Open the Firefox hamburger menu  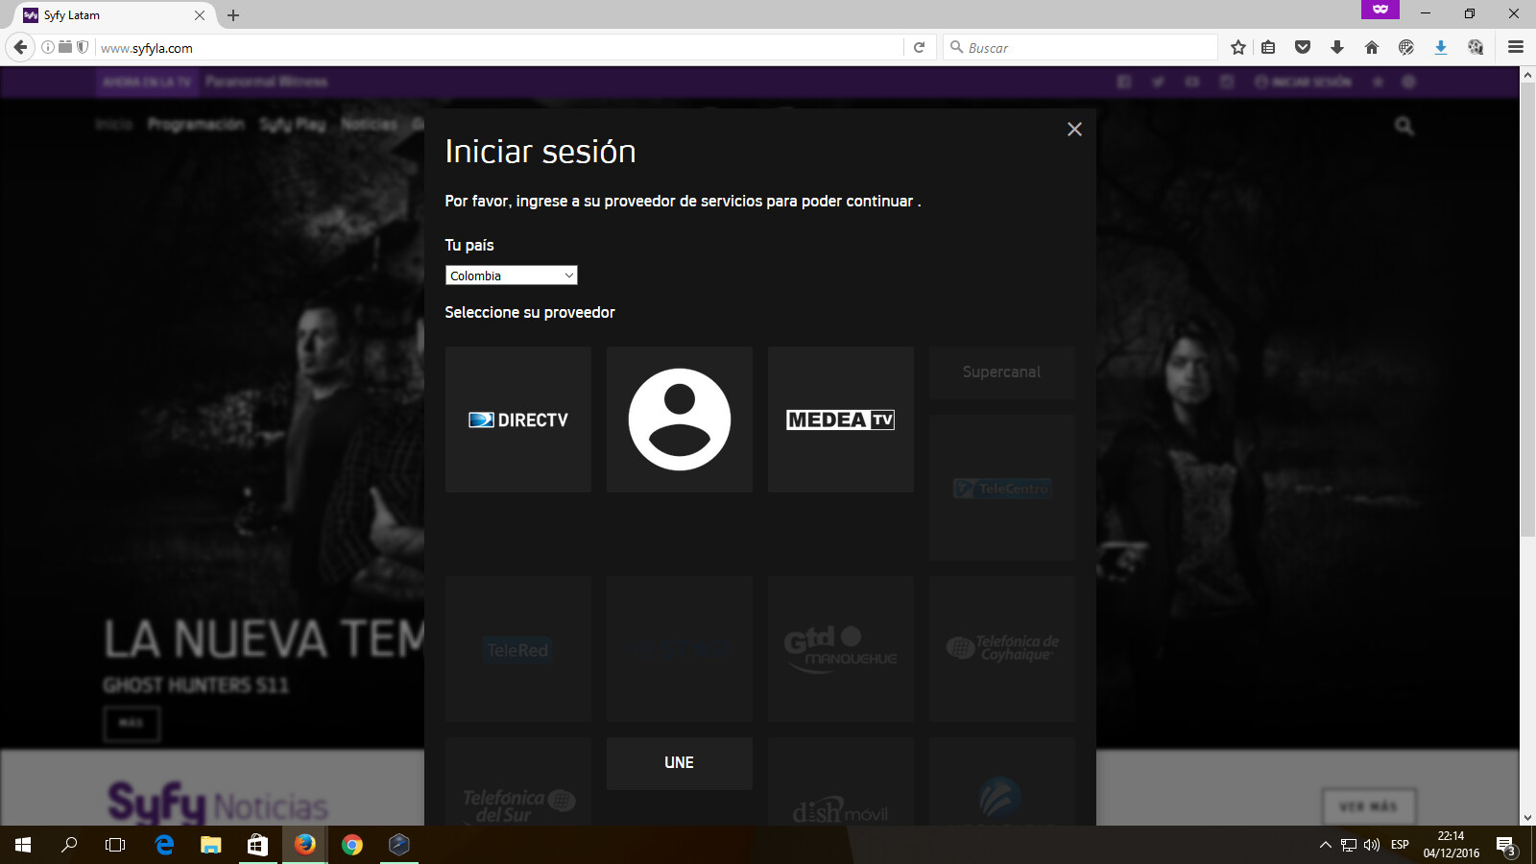pyautogui.click(x=1516, y=47)
